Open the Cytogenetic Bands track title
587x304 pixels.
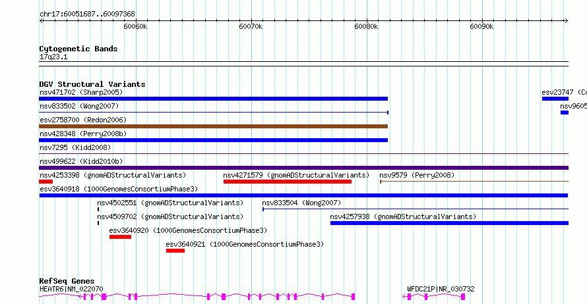tap(78, 49)
